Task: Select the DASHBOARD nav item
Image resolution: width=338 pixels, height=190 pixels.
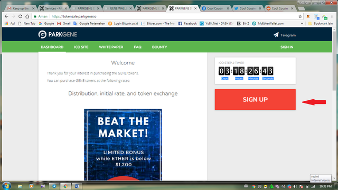Action: [52, 47]
